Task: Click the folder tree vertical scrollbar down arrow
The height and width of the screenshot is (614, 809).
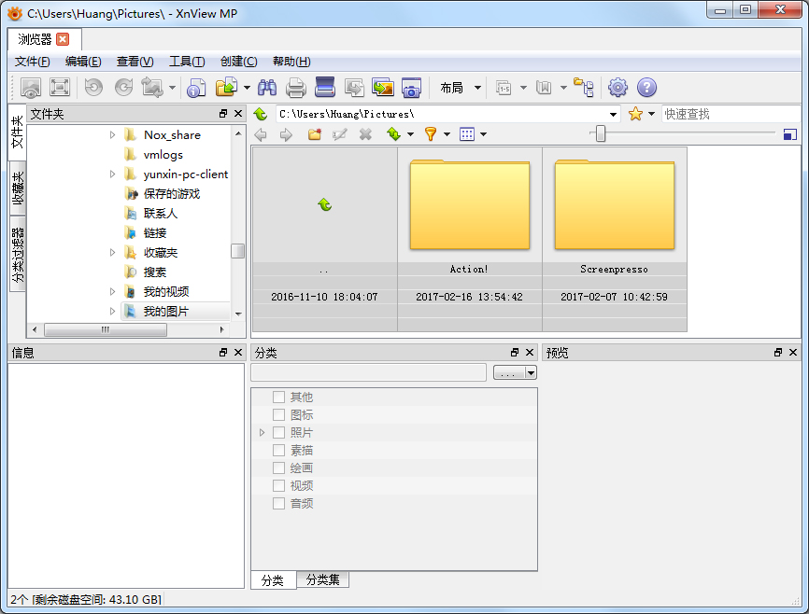Action: pyautogui.click(x=238, y=314)
